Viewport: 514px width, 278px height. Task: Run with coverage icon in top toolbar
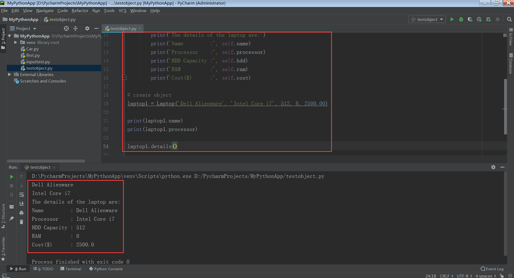click(x=470, y=19)
